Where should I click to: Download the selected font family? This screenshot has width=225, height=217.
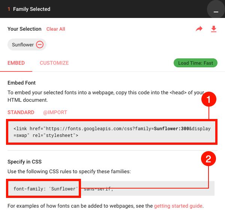pyautogui.click(x=214, y=29)
